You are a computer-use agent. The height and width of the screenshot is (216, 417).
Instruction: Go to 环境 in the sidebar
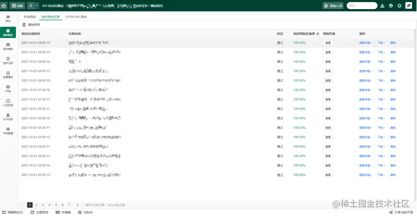[x=8, y=89]
